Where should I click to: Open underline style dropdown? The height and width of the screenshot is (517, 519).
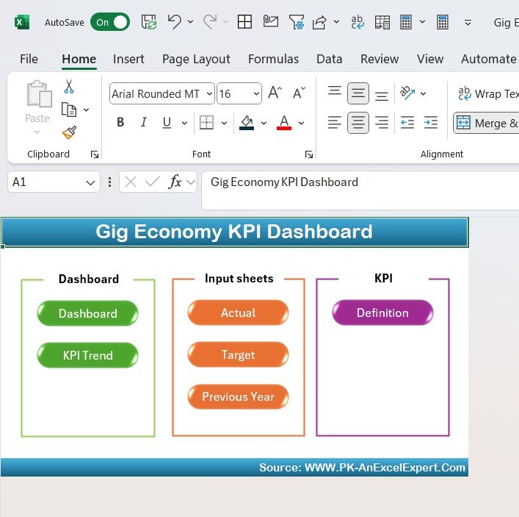(184, 123)
